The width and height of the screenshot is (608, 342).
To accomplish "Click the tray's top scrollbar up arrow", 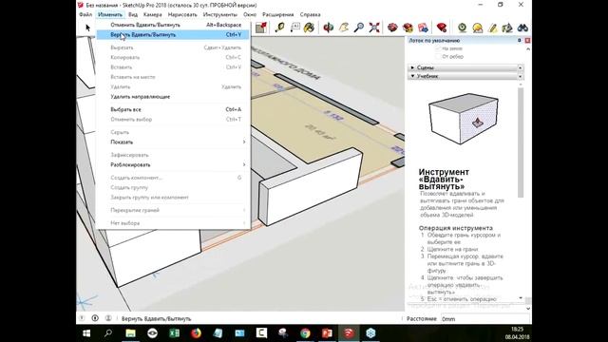I will click(x=528, y=49).
